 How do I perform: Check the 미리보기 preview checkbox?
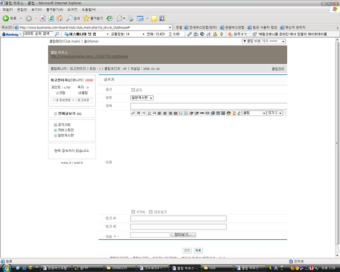(150, 212)
